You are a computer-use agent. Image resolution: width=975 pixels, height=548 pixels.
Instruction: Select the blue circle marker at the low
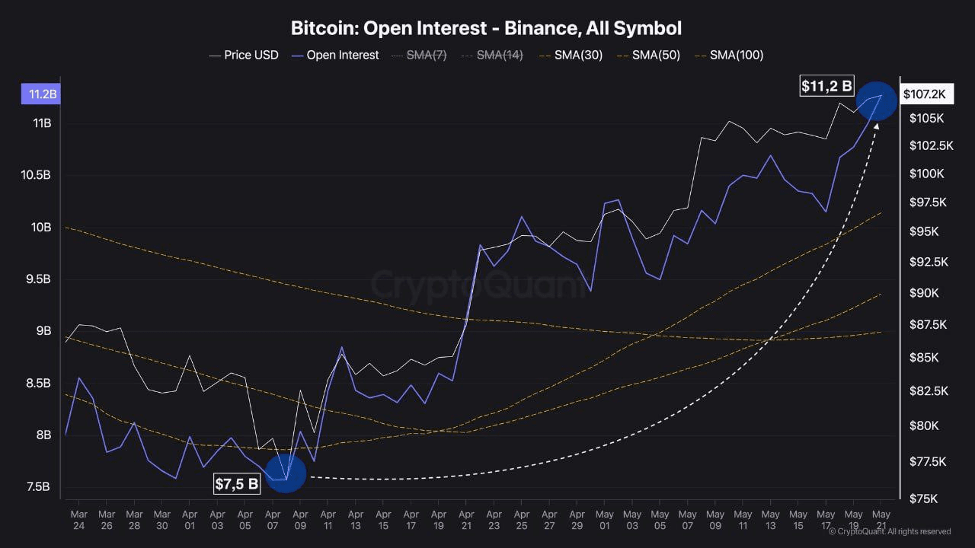[286, 473]
